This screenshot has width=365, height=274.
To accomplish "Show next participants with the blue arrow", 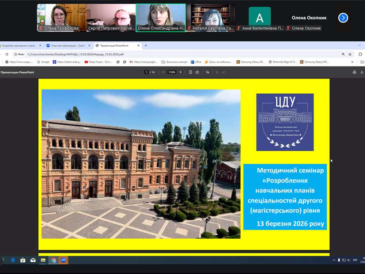I will (343, 18).
